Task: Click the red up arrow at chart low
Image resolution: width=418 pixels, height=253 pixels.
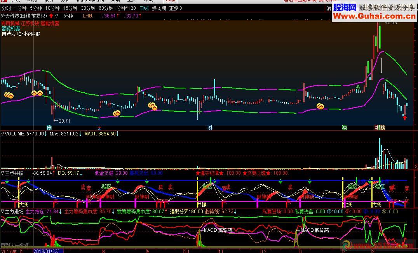Action: (x=405, y=118)
